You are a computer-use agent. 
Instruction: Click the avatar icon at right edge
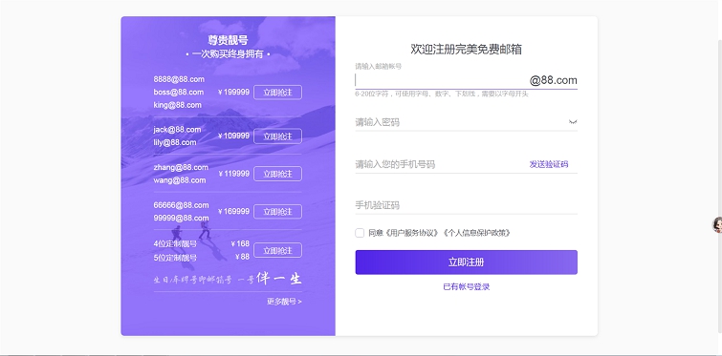click(717, 224)
